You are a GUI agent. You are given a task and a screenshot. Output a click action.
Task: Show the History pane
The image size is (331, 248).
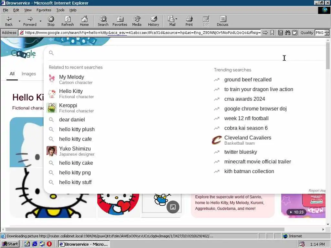(x=154, y=21)
